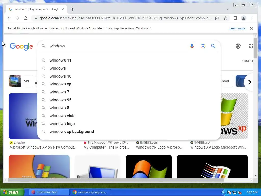Select the 'old' filter chip
The height and width of the screenshot is (196, 261).
click(x=21, y=81)
